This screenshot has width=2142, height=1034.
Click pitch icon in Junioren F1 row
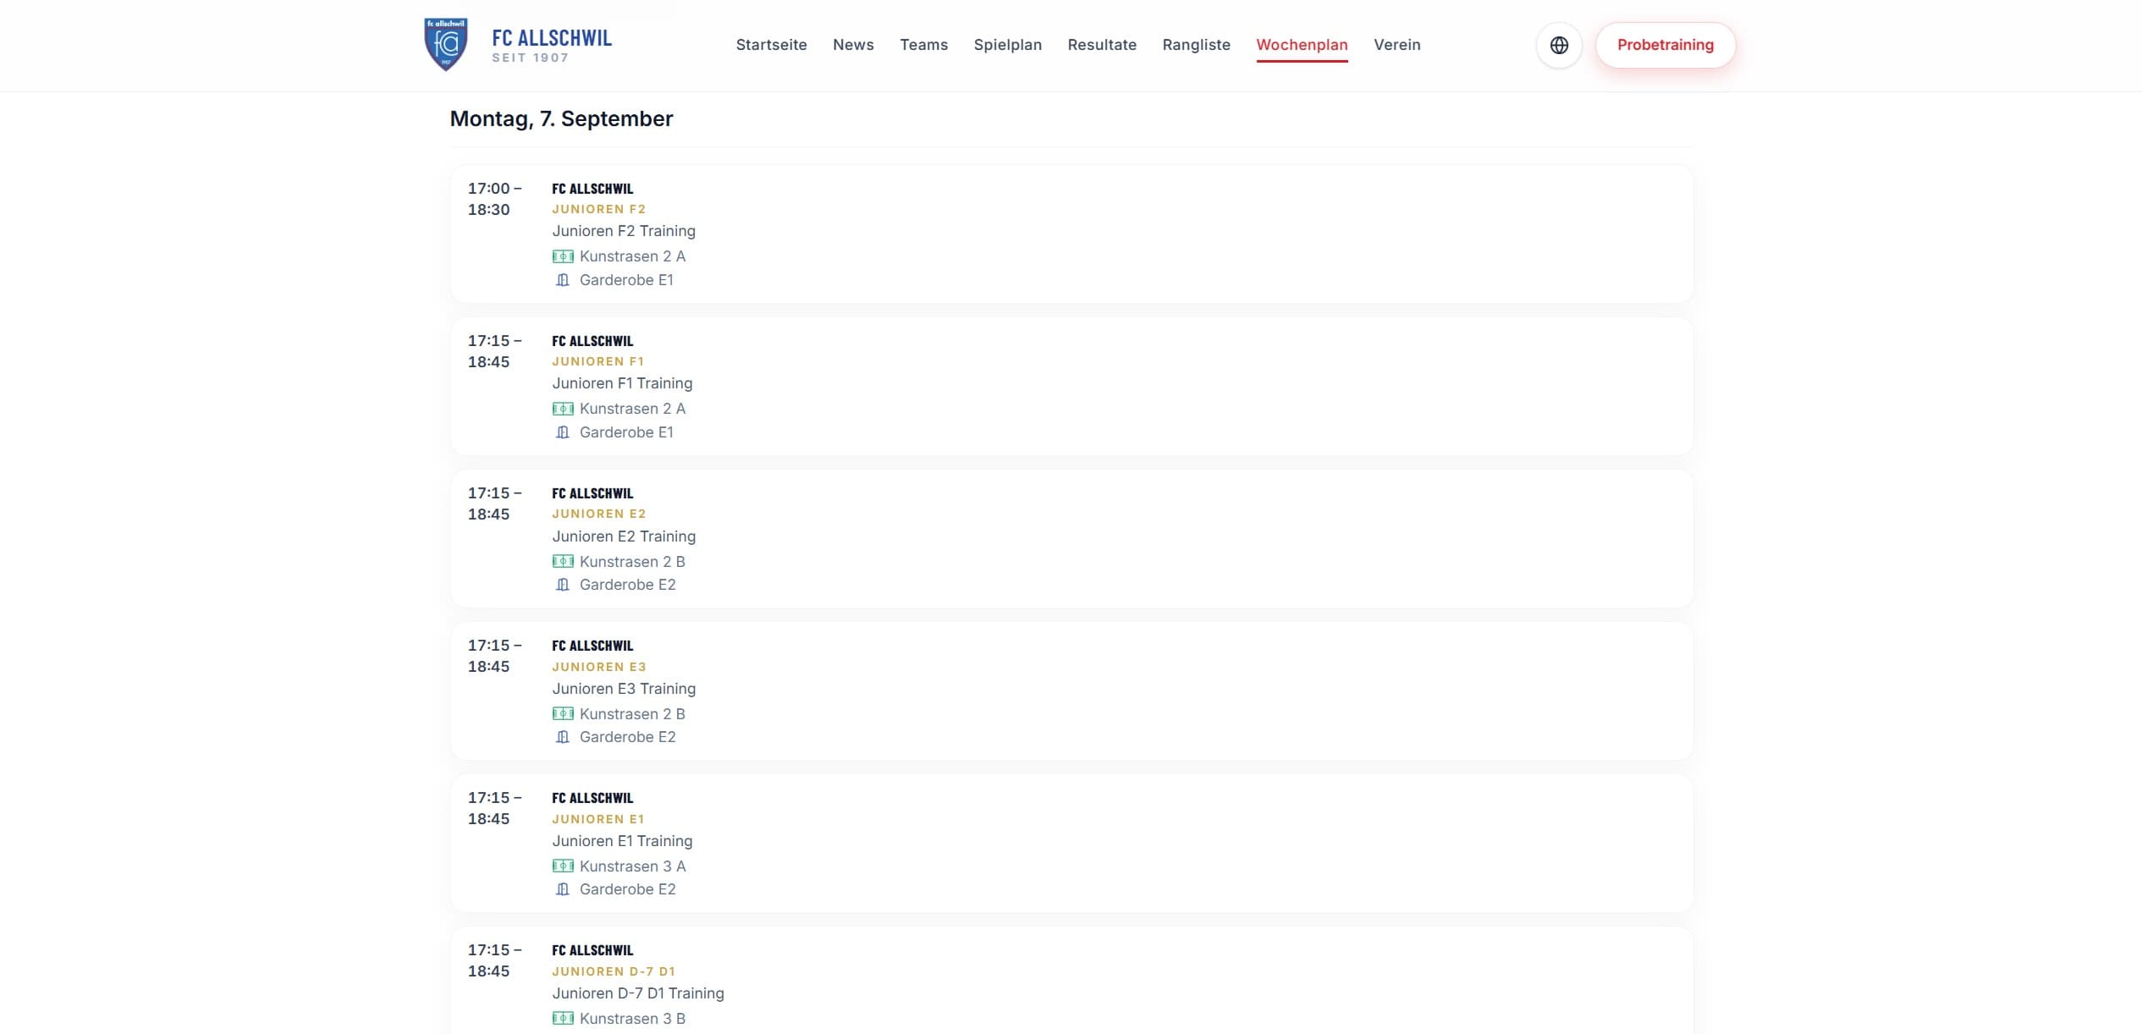click(x=563, y=409)
